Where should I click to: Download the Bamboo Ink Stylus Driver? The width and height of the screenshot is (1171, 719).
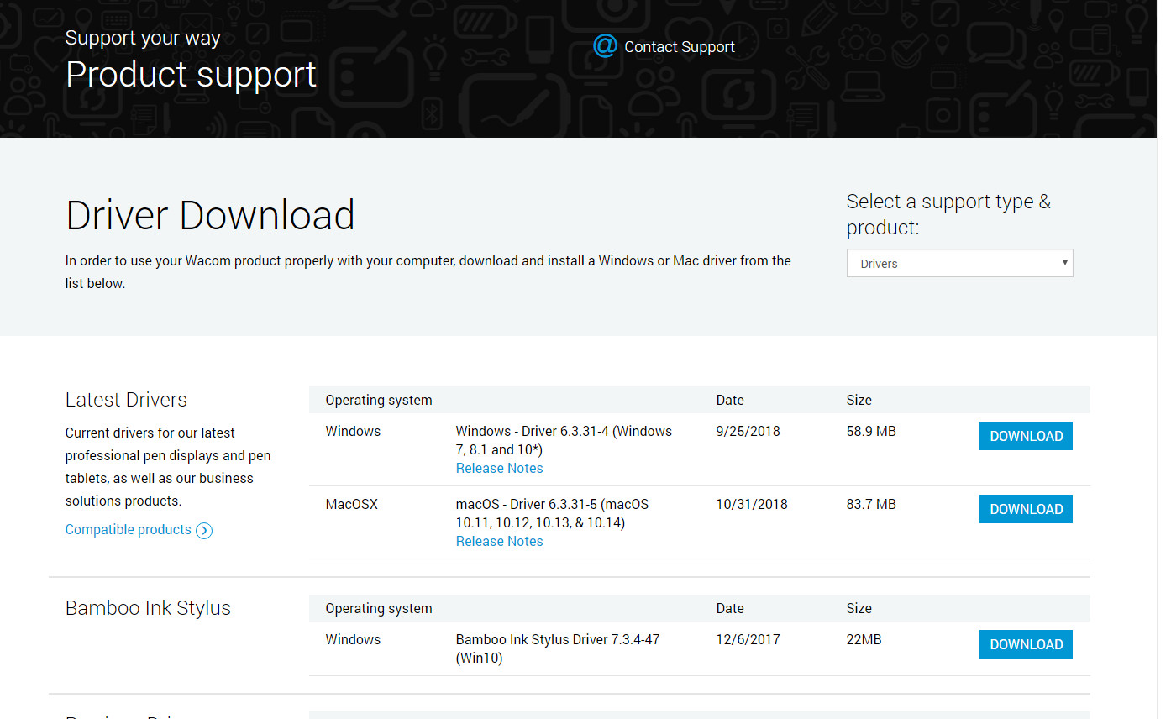pos(1026,644)
